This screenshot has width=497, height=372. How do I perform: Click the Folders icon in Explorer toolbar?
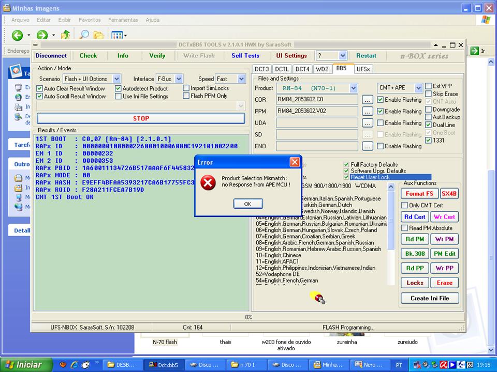99,35
